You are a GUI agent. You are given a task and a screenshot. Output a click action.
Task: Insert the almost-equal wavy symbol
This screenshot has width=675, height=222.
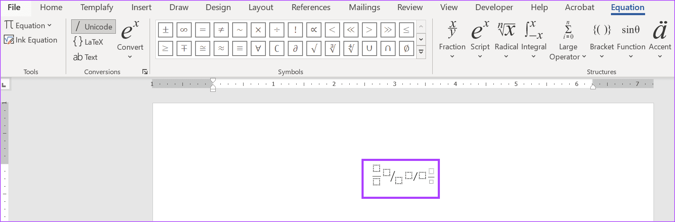[221, 48]
